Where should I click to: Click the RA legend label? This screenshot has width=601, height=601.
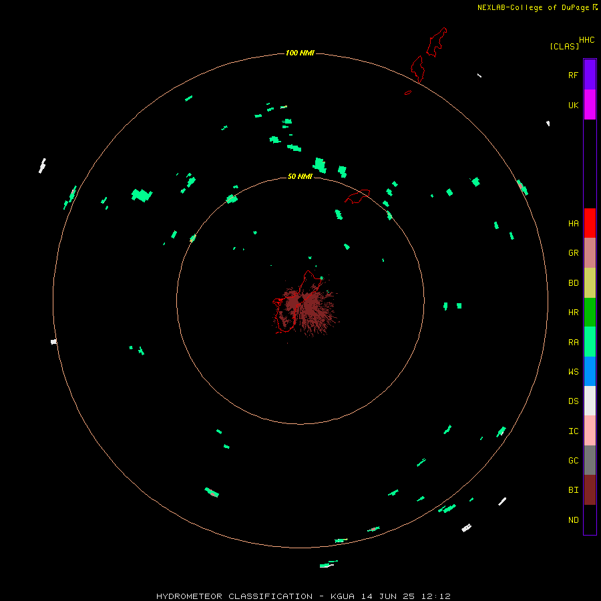pos(573,343)
